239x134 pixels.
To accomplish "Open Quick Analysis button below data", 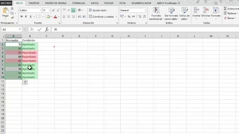I will pos(25,82).
